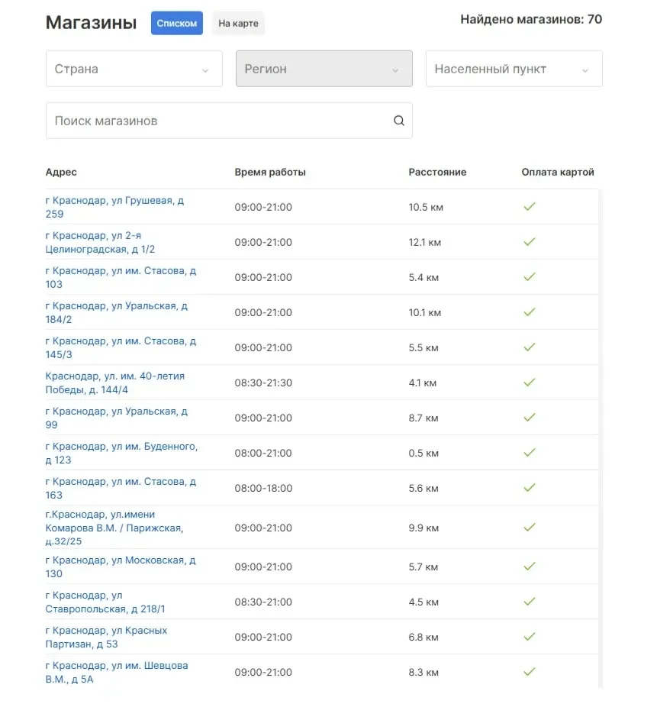657x720 pixels.
Task: Click card-payment checkmark in the Стасова 163 row
Action: click(530, 488)
